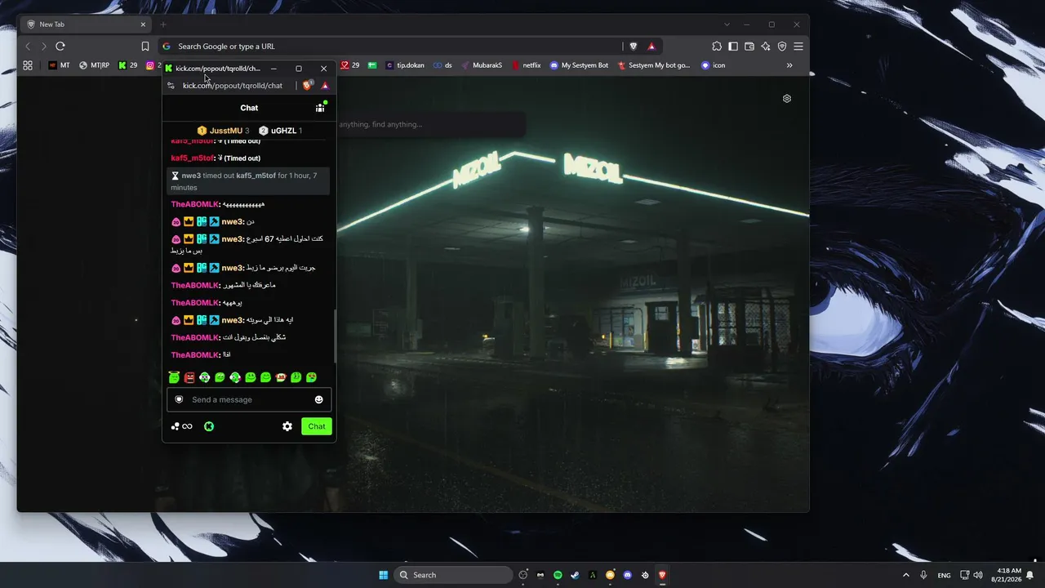This screenshot has height=588, width=1045.
Task: Click the taskbar Search box
Action: [453, 575]
